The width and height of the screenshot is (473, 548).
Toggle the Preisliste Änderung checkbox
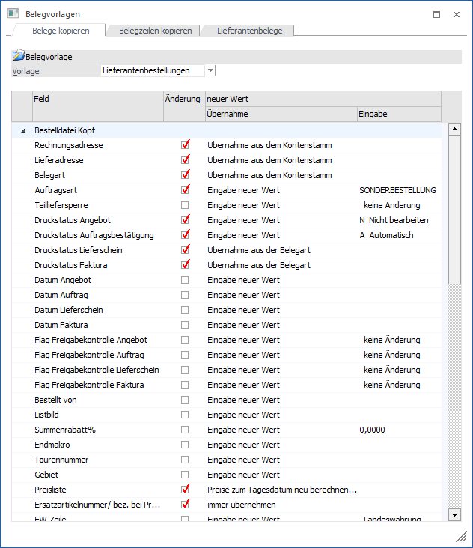(185, 490)
